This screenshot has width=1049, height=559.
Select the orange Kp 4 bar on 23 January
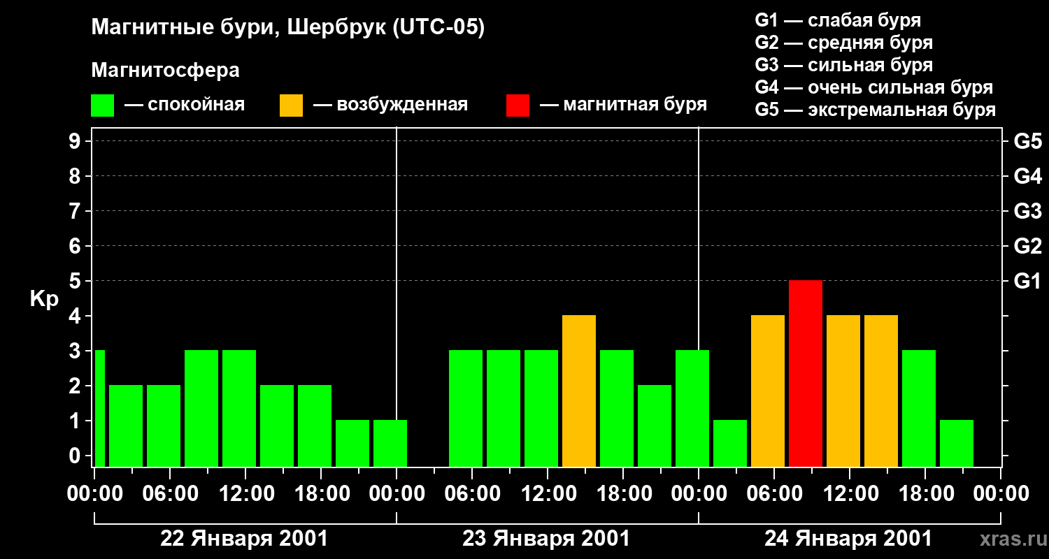[x=579, y=391]
